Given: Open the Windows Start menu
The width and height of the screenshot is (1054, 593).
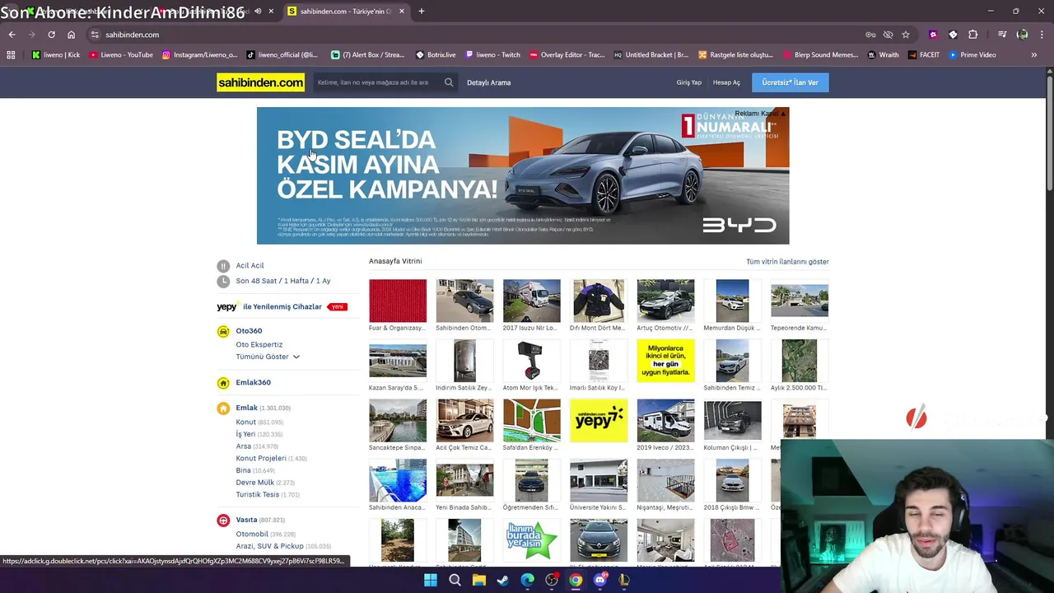Looking at the screenshot, I should (430, 580).
